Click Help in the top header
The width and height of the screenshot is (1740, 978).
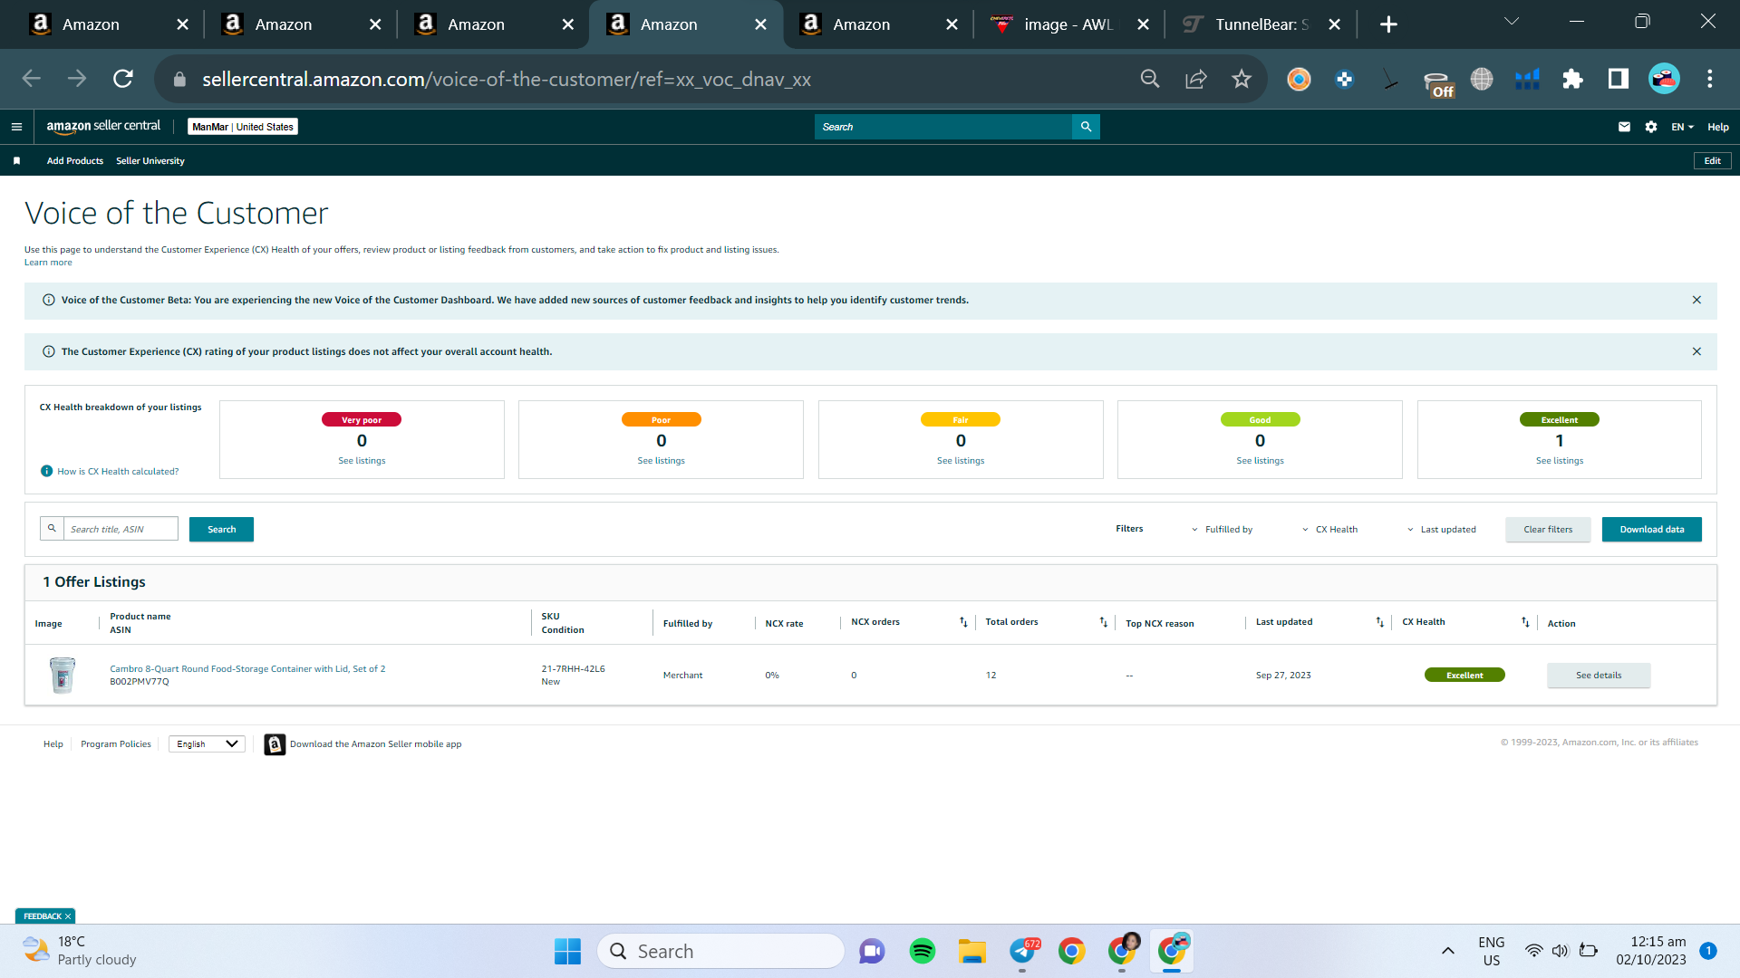tap(1717, 127)
